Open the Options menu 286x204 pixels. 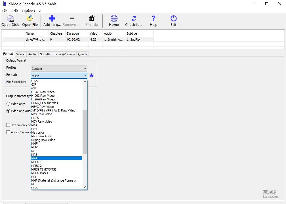[28, 11]
